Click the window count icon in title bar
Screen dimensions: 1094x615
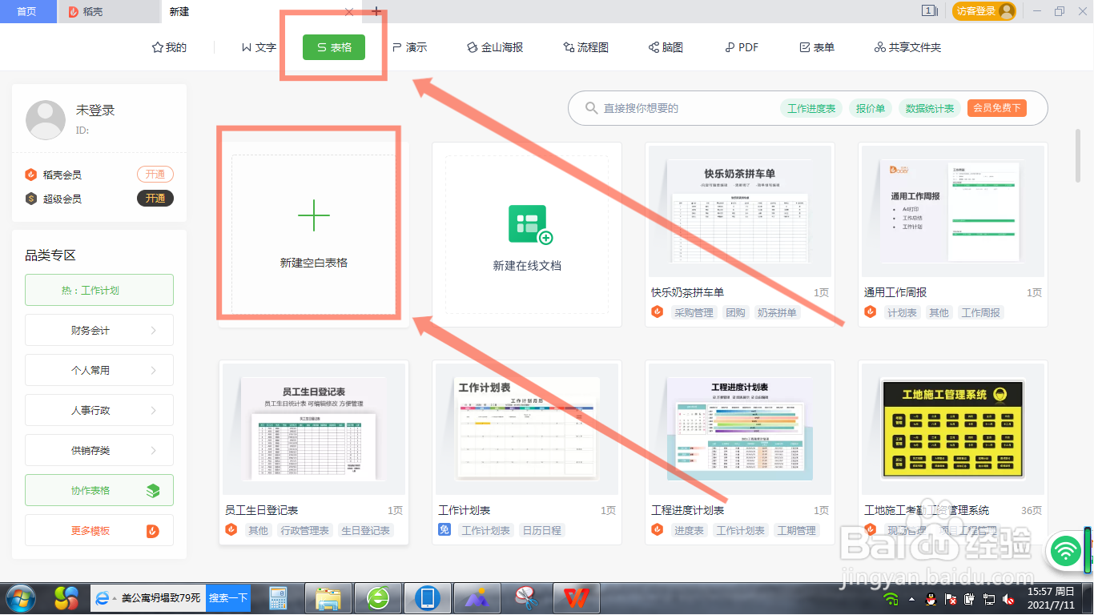930,11
